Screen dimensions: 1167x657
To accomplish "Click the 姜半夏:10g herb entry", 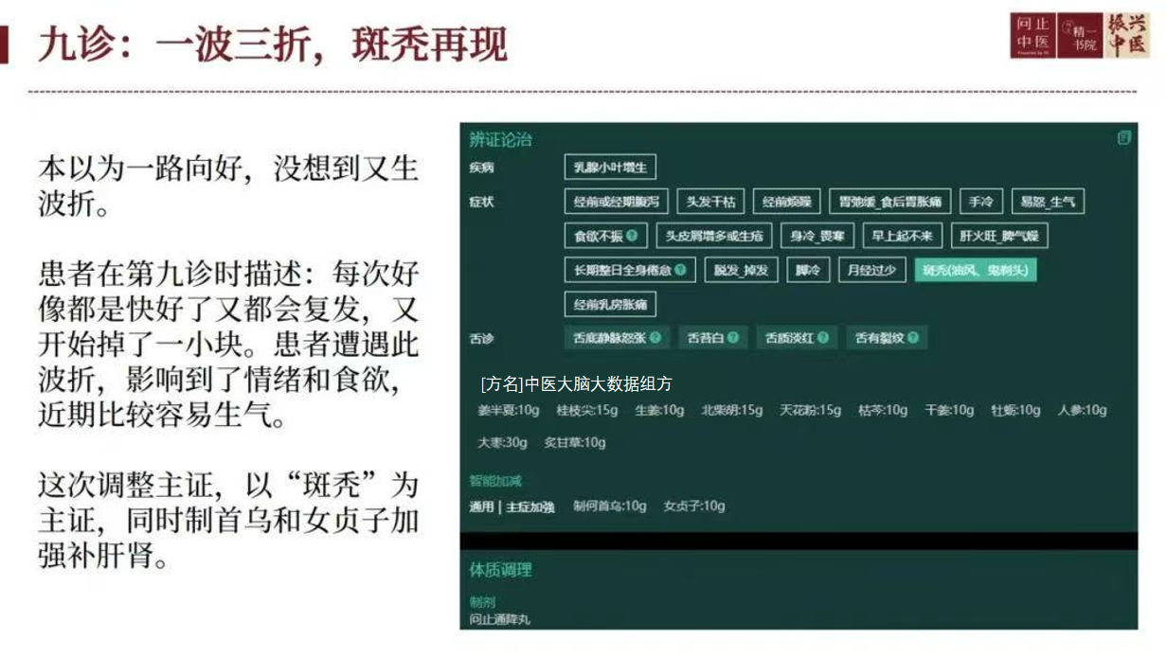I will pos(509,410).
